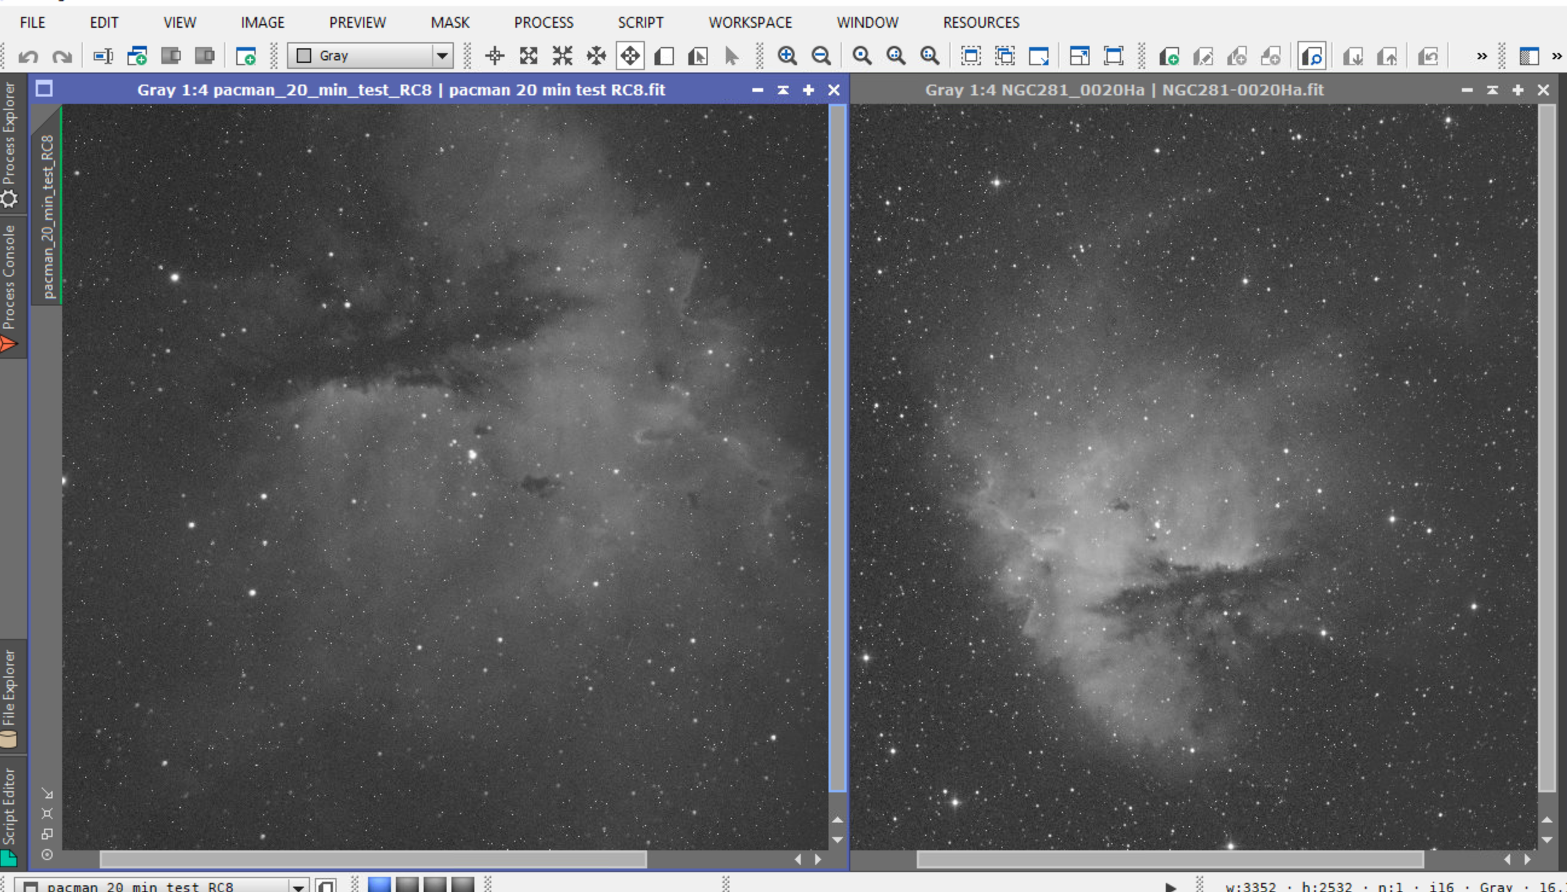Select the Center crosshair tool icon
The width and height of the screenshot is (1567, 892).
tap(494, 56)
